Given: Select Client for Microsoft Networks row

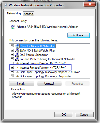Looking at the screenshot, I should click(38, 46).
